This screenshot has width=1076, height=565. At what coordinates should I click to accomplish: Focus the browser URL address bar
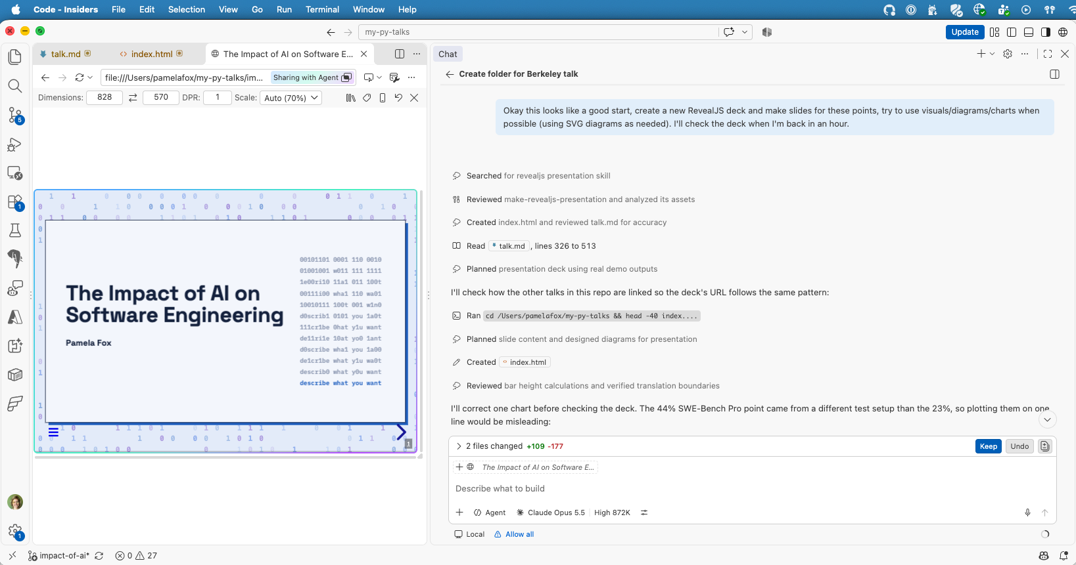[x=184, y=77]
